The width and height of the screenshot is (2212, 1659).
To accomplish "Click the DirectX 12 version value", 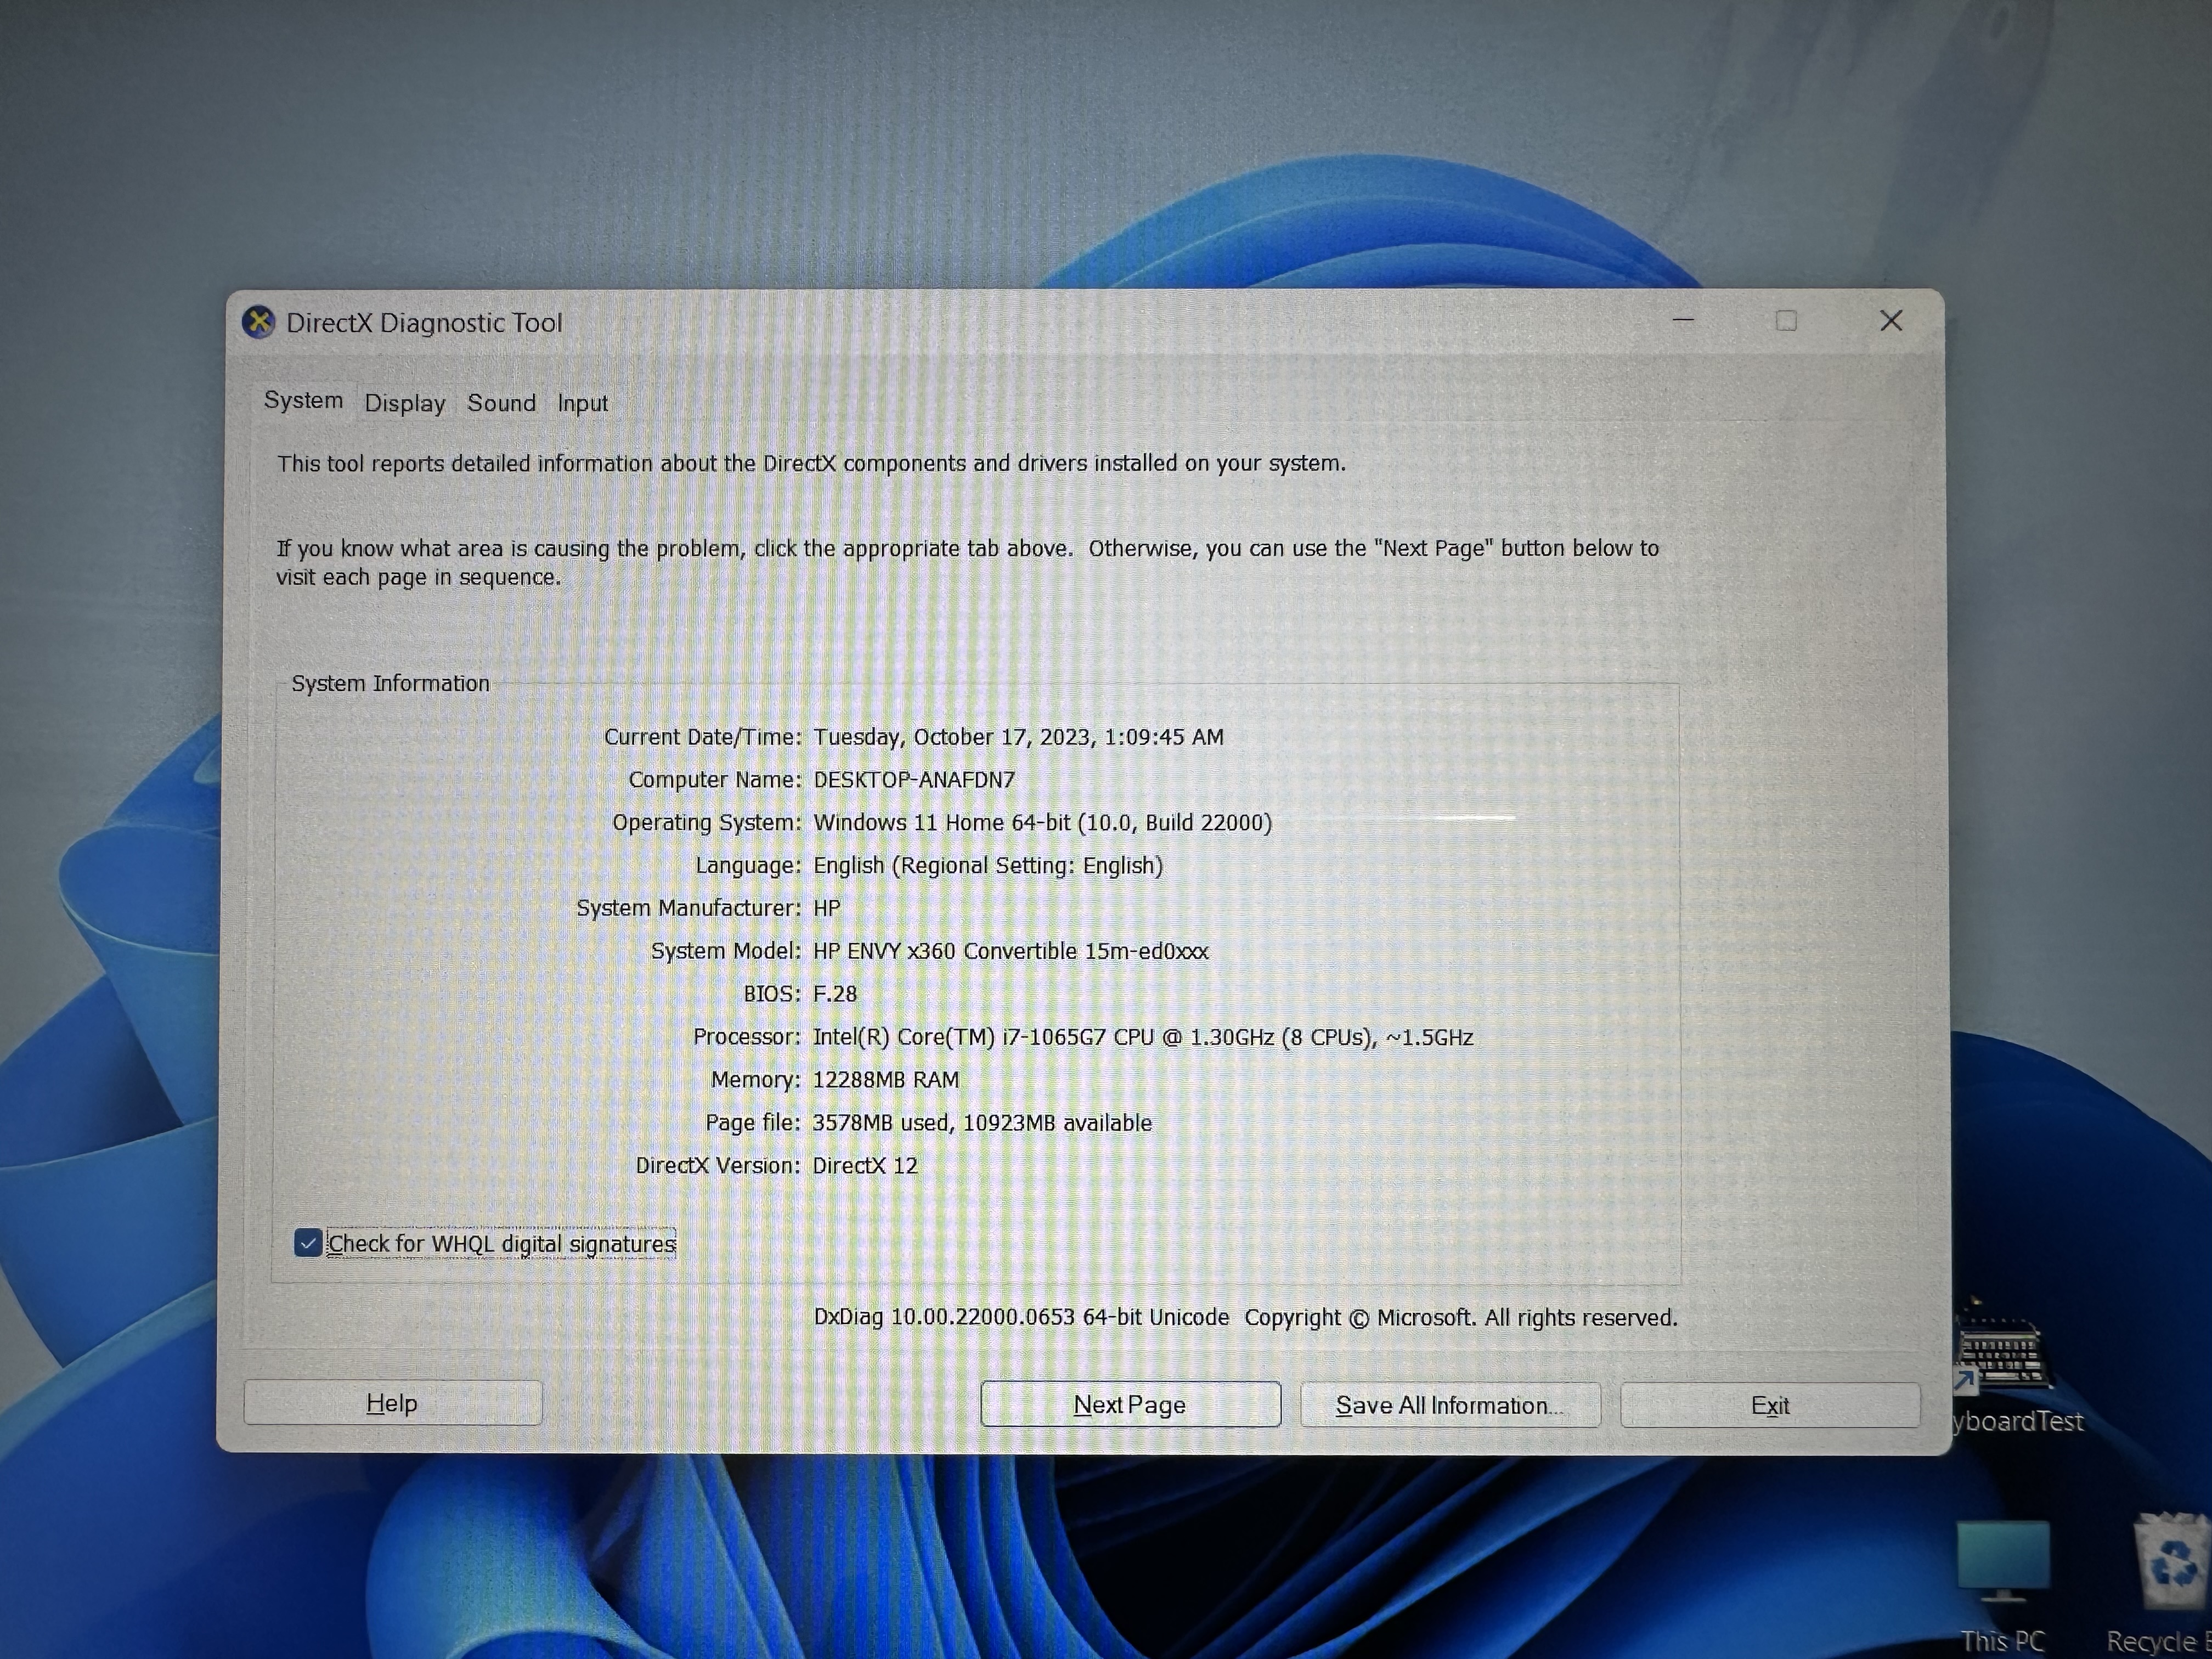I will pyautogui.click(x=865, y=1166).
